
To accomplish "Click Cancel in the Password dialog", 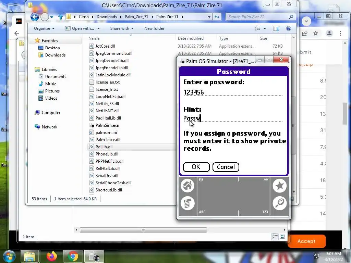I will point(226,167).
